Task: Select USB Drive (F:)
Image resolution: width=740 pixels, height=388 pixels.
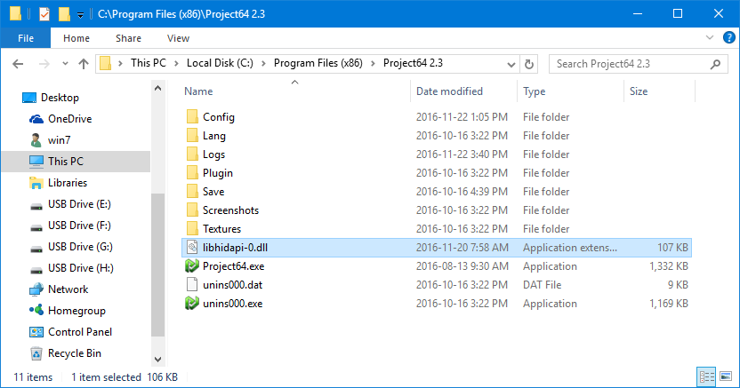Action: [x=79, y=226]
